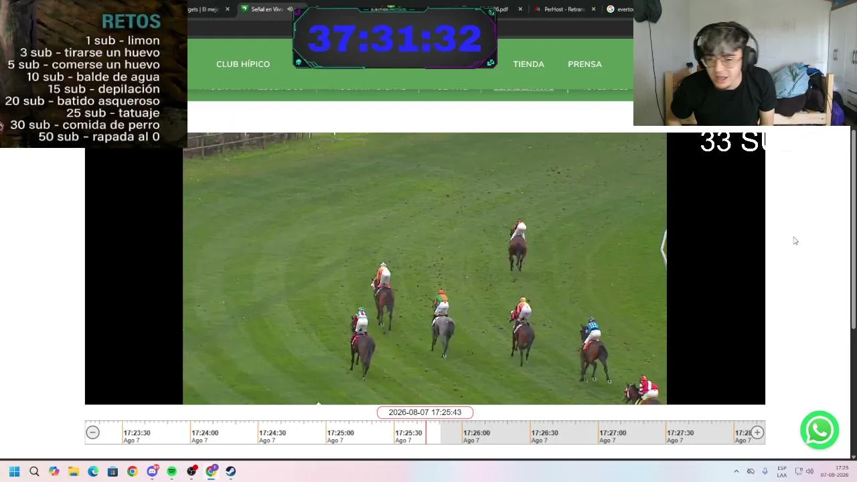Viewport: 857px width, 482px height.
Task: Jump to 17:23:30 on the timeline
Action: 137,433
